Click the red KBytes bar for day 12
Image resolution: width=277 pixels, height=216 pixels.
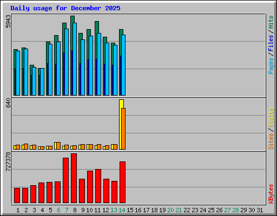(106, 191)
